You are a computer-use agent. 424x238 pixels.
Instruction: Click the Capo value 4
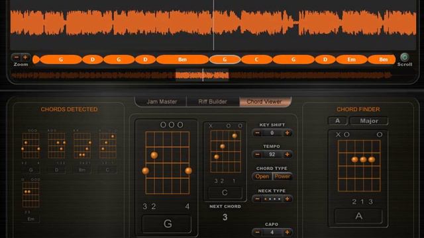pyautogui.click(x=272, y=232)
